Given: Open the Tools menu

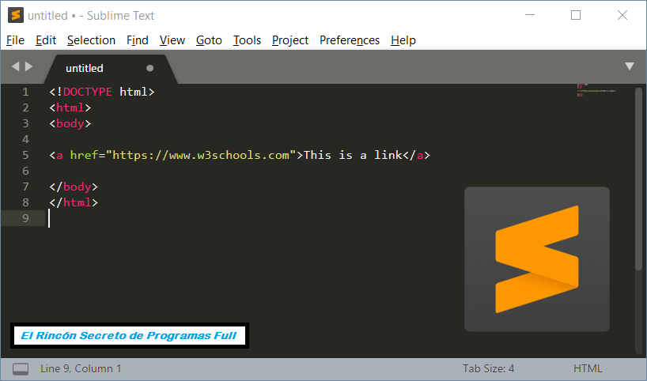Looking at the screenshot, I should [x=247, y=40].
